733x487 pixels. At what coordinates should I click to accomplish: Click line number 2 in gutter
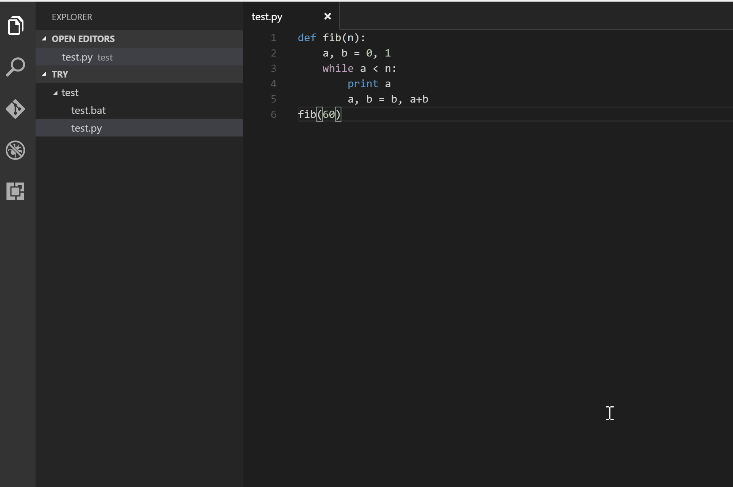(273, 53)
